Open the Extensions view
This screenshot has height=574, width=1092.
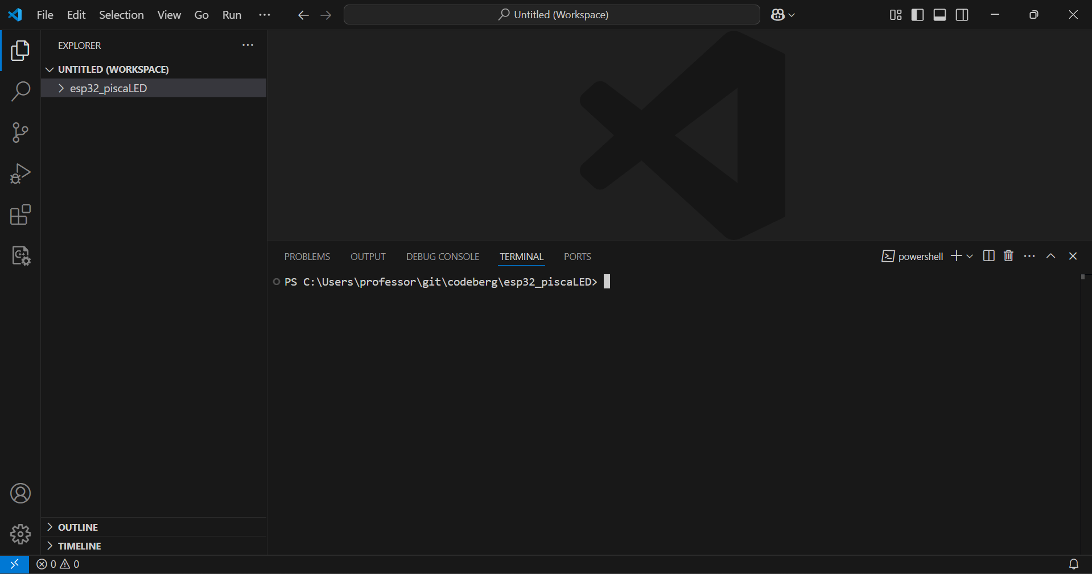(20, 214)
